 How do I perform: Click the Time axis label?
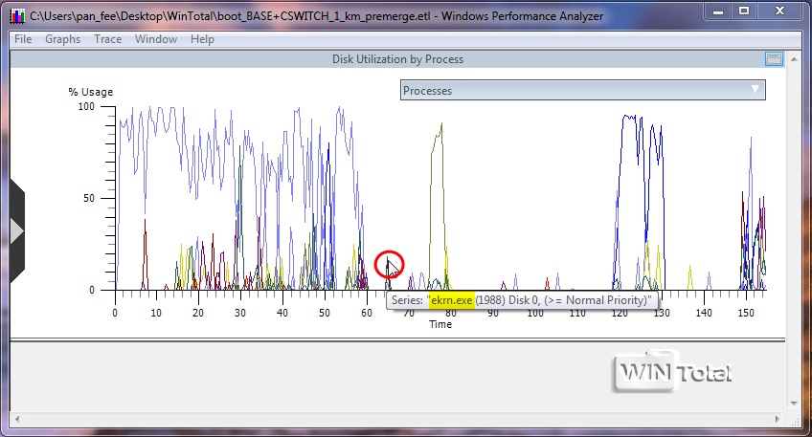click(440, 324)
